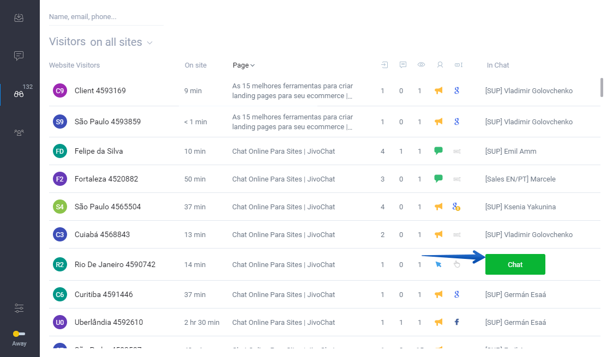
Task: Click the vertical scrollbar of visitors list
Action: pos(602,87)
